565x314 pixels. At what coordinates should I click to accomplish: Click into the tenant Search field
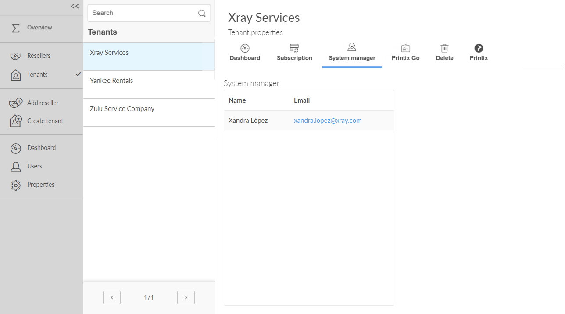point(143,13)
